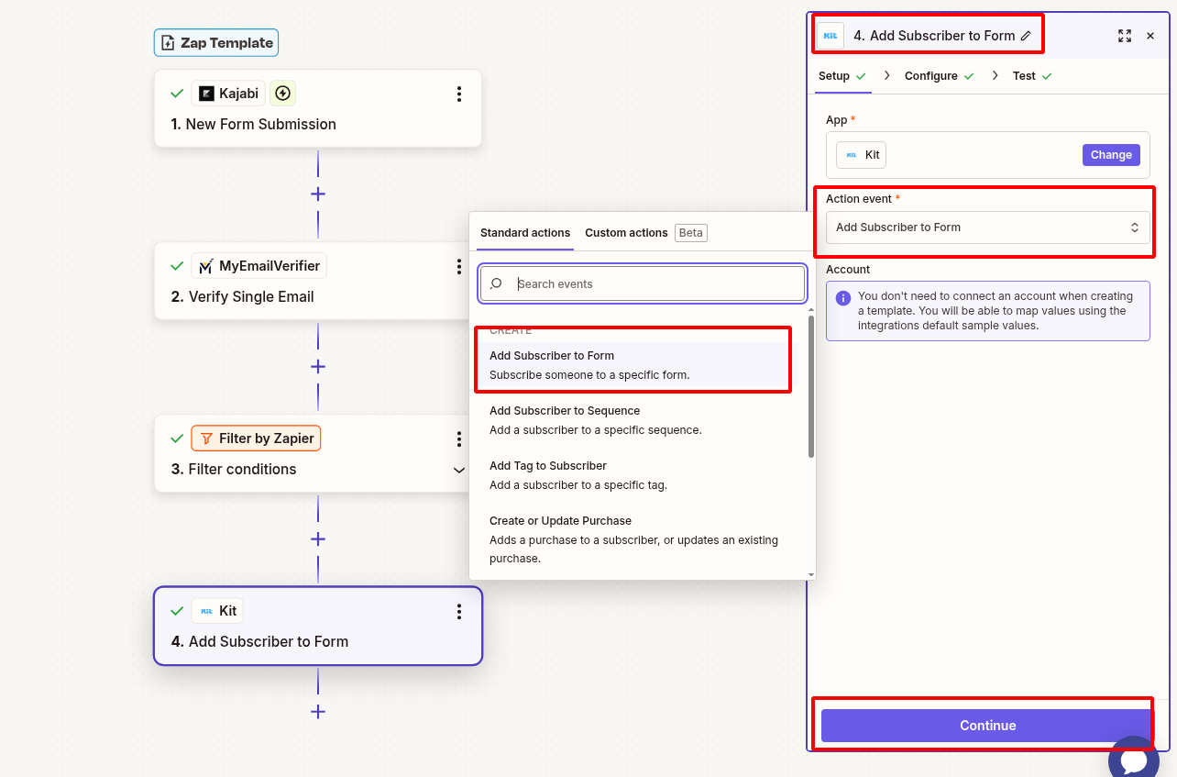Switch to the Custom actions tab
Viewport: 1177px width, 777px height.
[x=626, y=233]
